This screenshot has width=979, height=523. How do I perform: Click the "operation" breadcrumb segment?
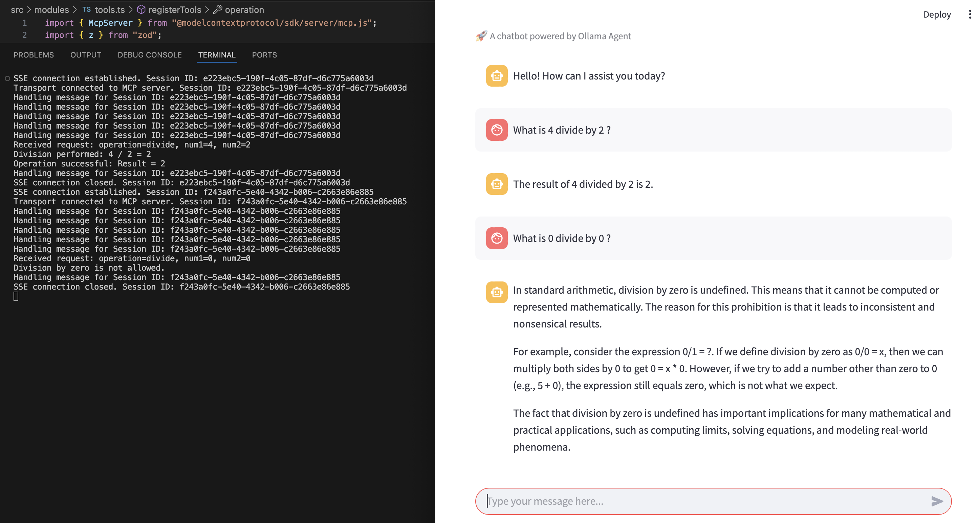pos(244,10)
